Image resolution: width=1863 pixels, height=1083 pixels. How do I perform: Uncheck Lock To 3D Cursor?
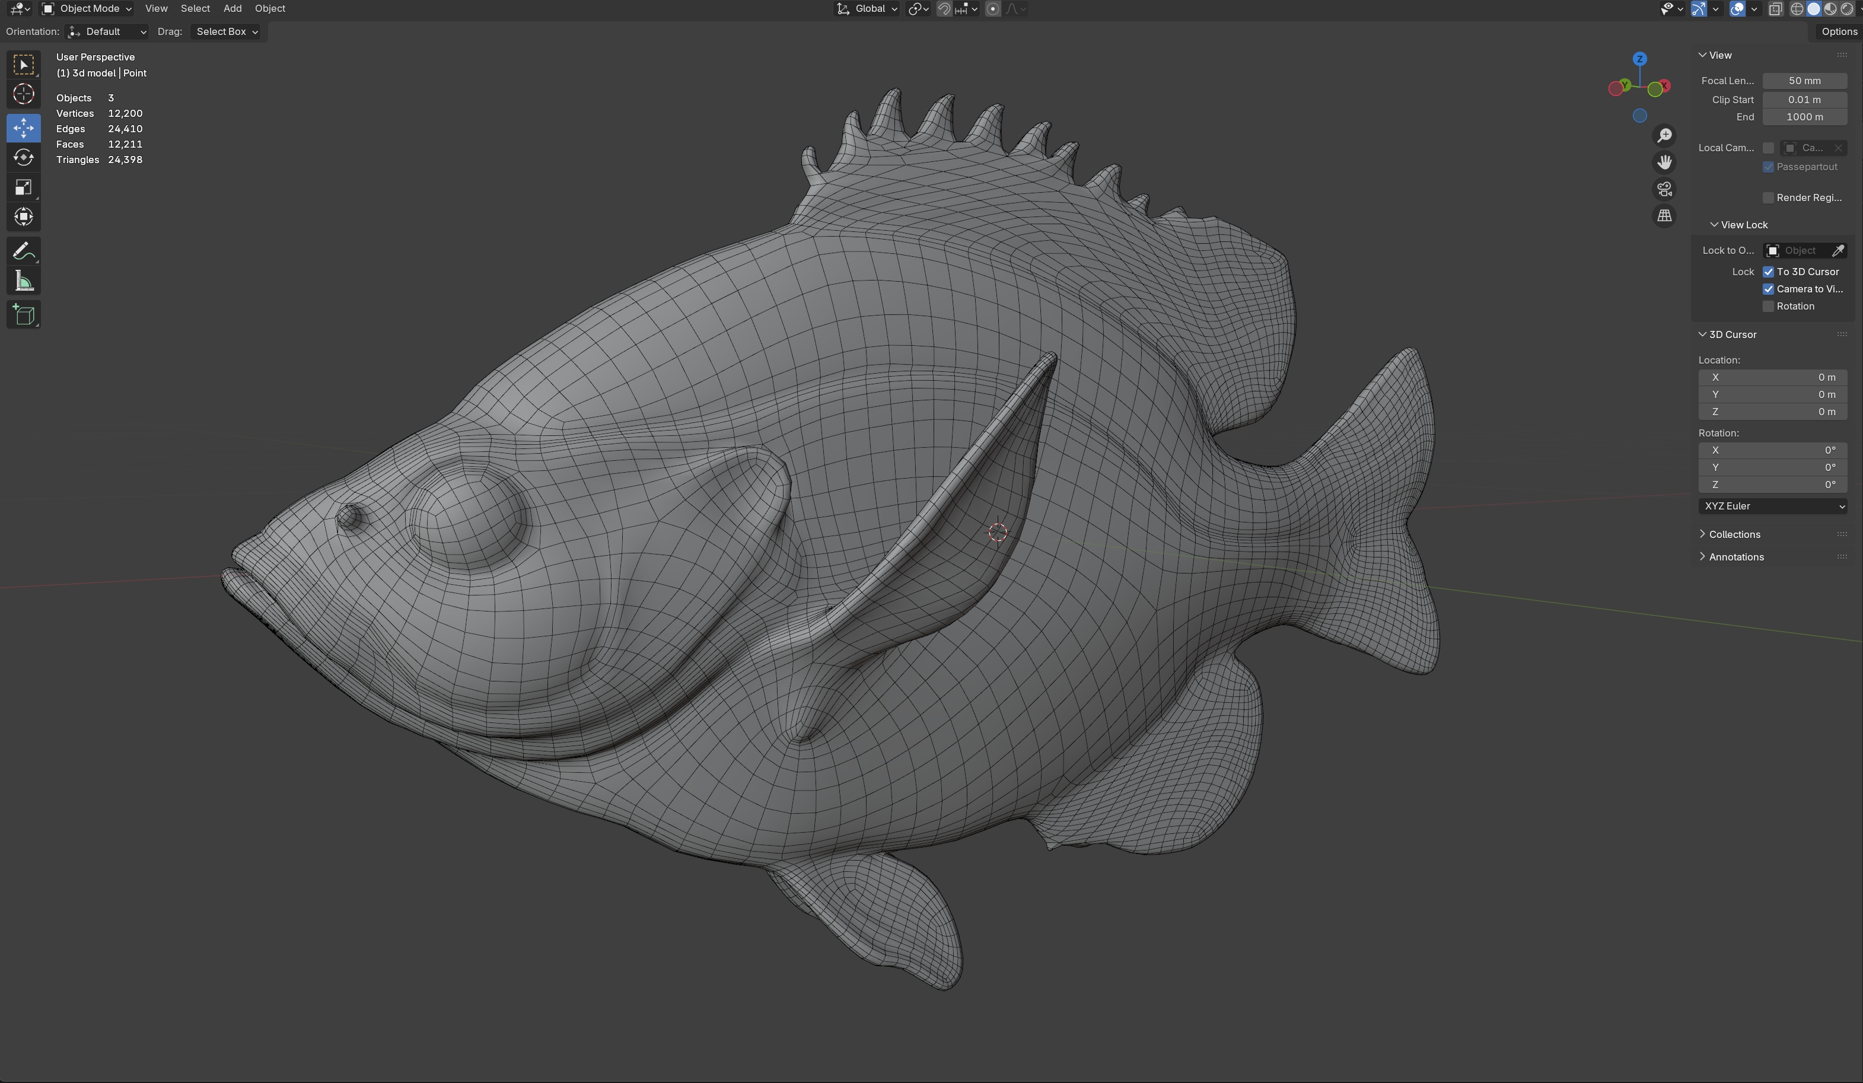pos(1768,272)
